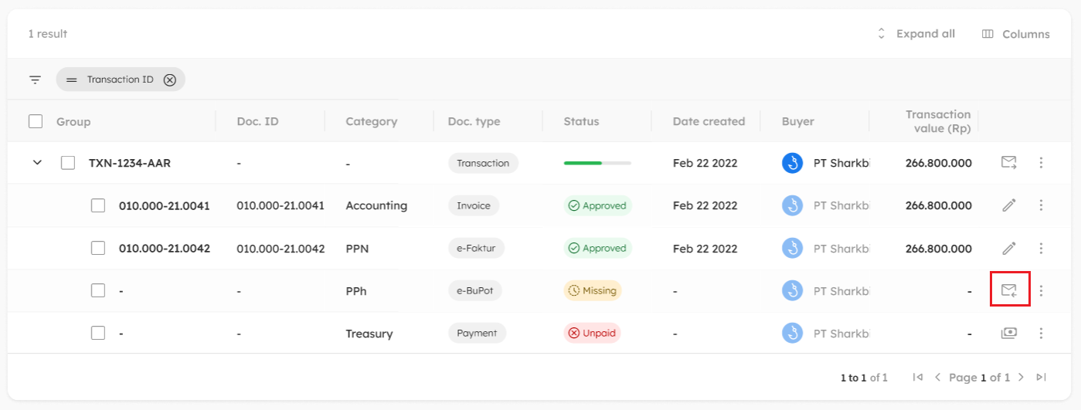
Task: Go to next page arrow
Action: [x=1021, y=378]
